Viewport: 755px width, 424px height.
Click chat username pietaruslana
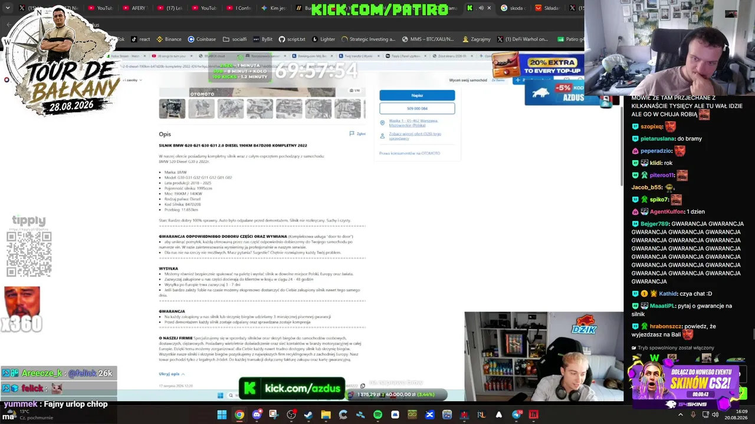point(658,138)
